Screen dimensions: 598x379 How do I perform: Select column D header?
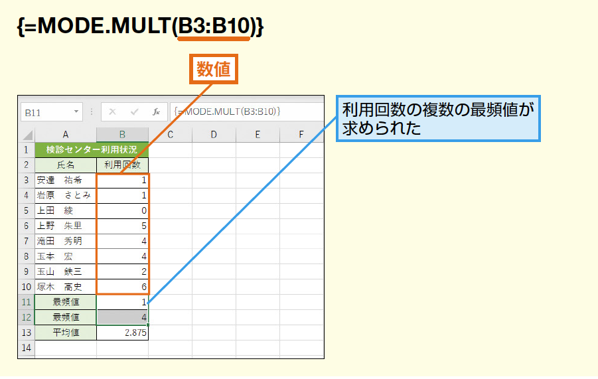tap(214, 135)
